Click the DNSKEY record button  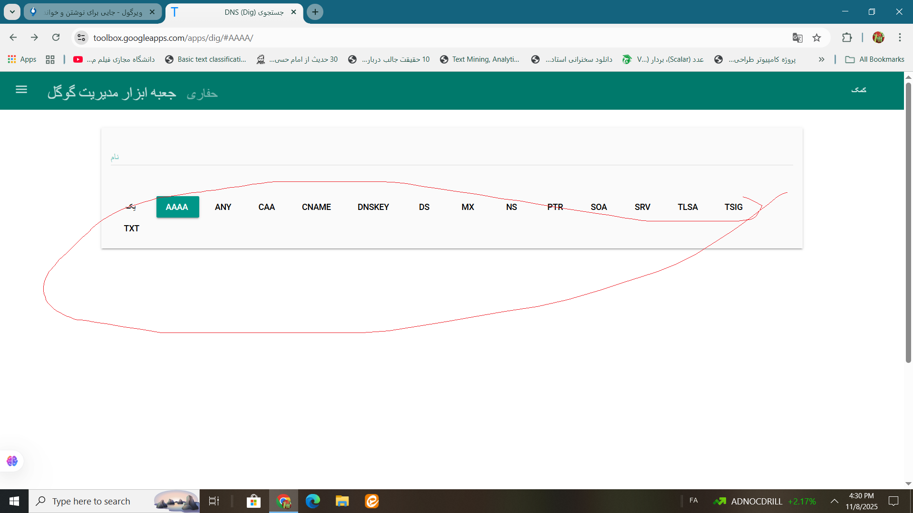pos(373,207)
